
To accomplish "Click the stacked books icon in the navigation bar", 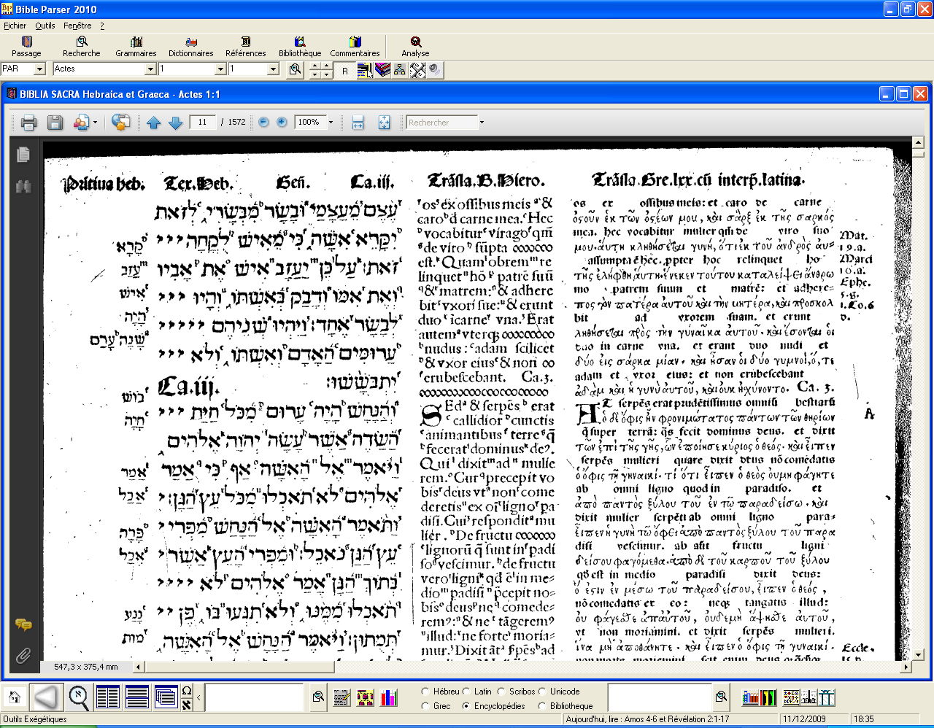I will [383, 69].
